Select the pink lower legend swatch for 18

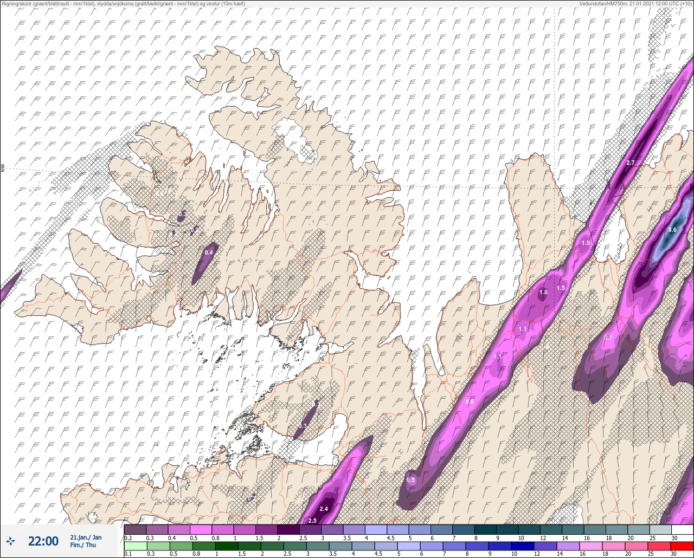coord(614,546)
